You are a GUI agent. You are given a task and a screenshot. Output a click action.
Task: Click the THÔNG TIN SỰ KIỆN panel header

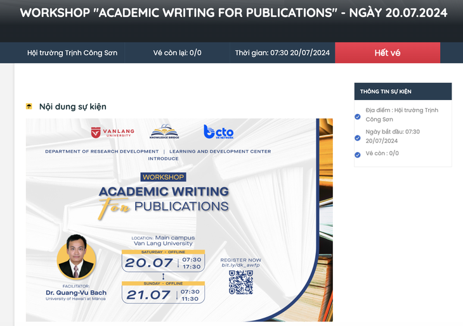(403, 91)
